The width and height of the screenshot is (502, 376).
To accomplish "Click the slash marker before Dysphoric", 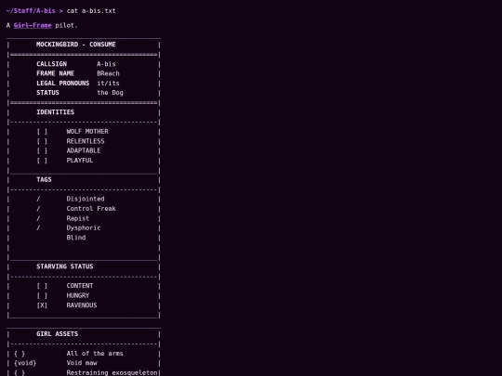I will point(38,228).
